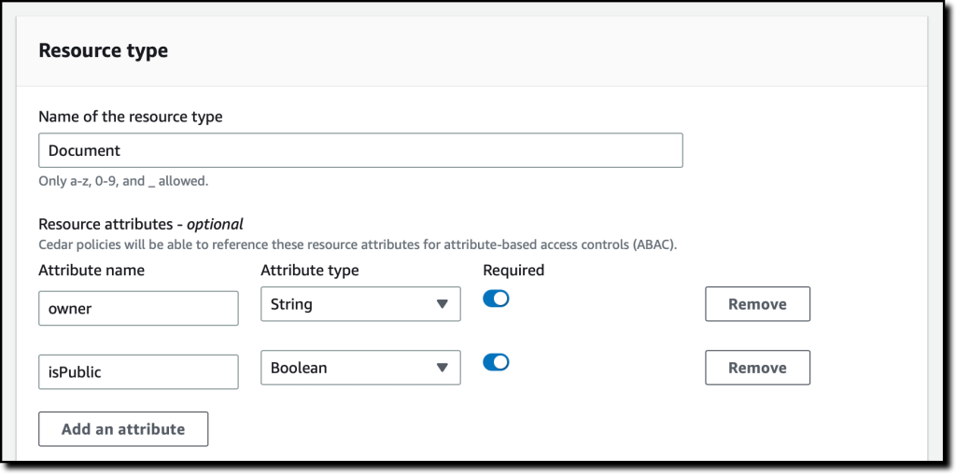Click the String dropdown arrow icon
Viewport: 956px width, 474px height.
[442, 304]
